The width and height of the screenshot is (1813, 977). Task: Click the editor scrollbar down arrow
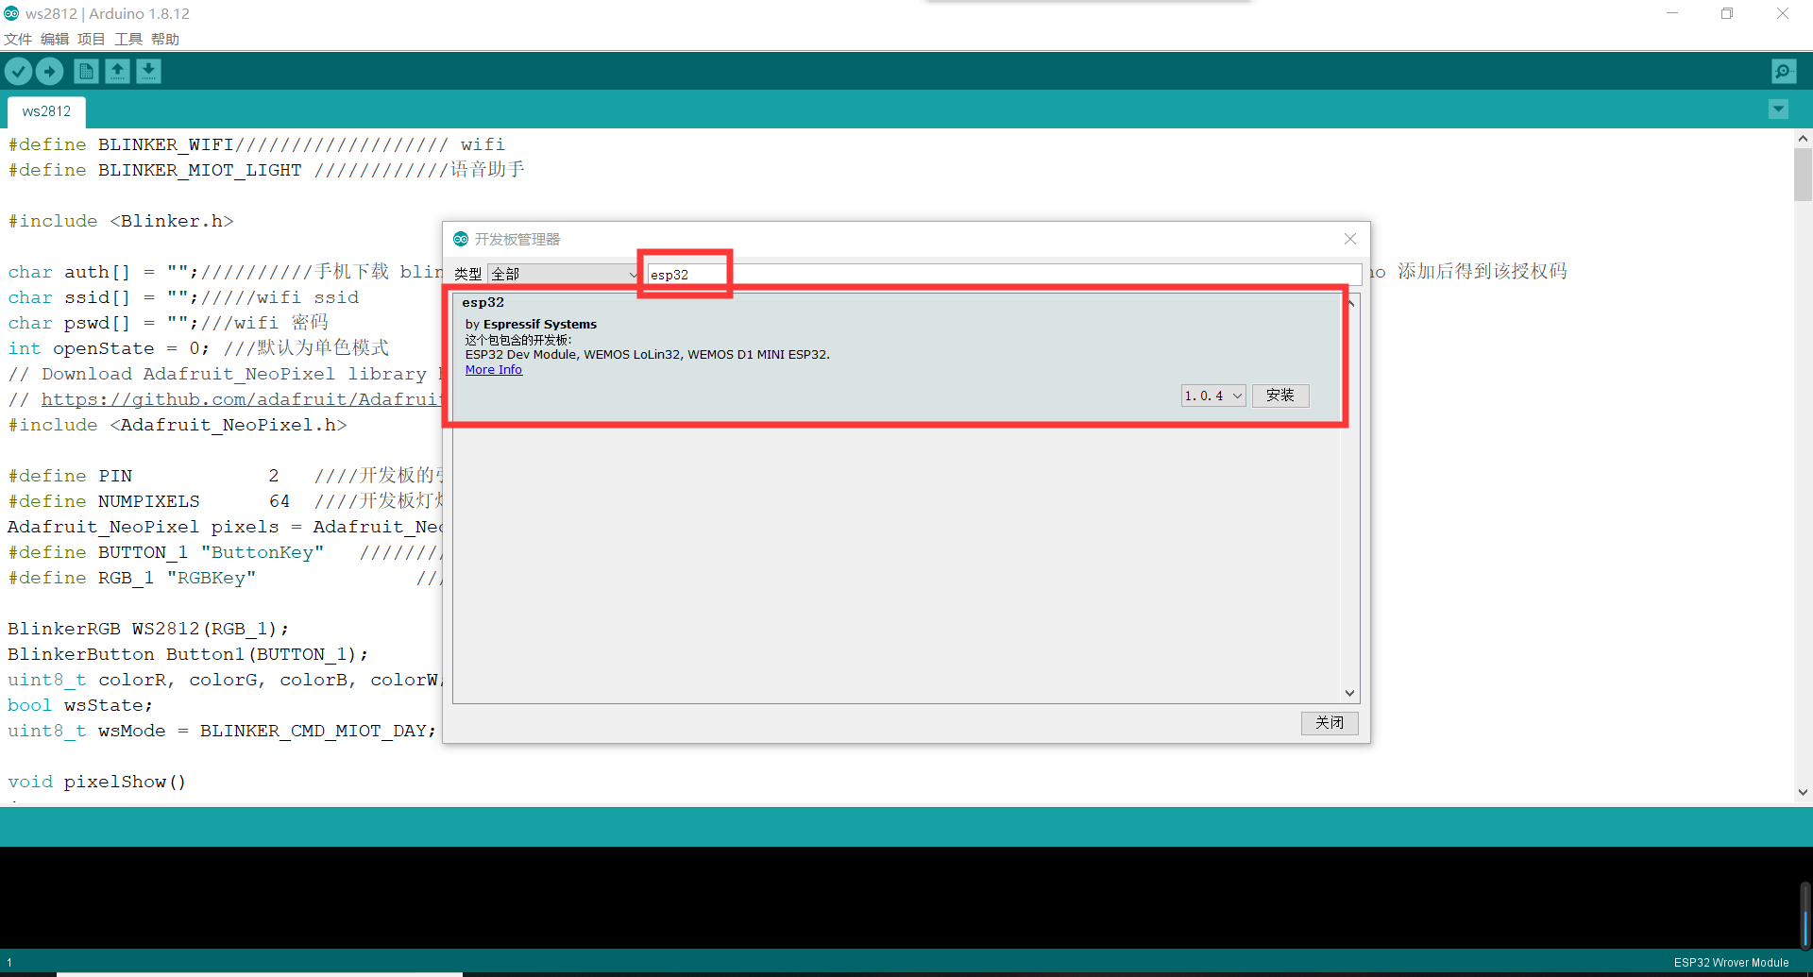point(1803,793)
